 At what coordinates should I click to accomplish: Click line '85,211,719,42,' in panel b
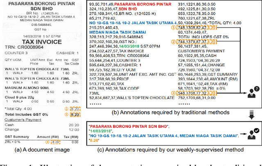click(102, 18)
